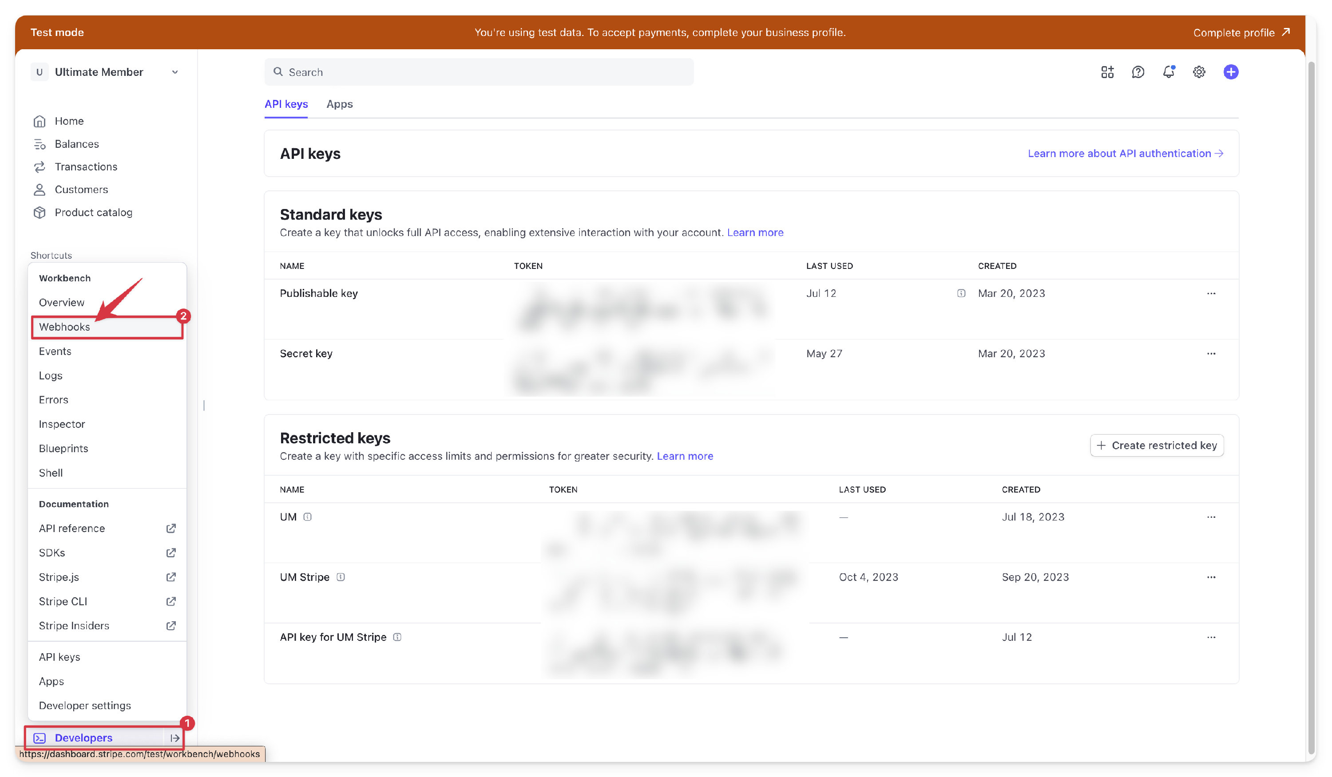Select Blueprints in Workbench menu
1332x777 pixels.
63,449
